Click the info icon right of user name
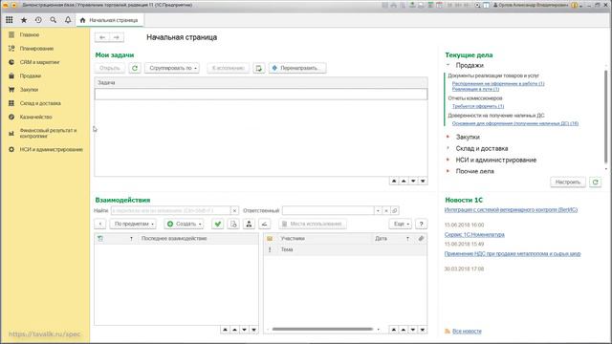This screenshot has width=612, height=344. (575, 5)
